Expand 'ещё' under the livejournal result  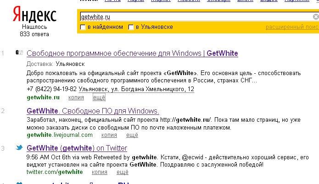point(132,135)
